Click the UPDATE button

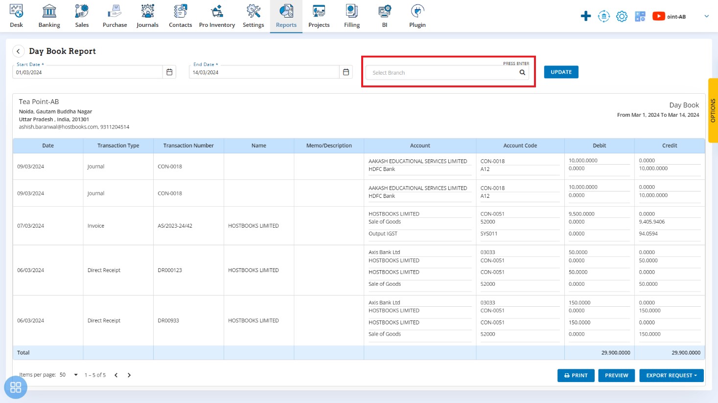point(561,72)
